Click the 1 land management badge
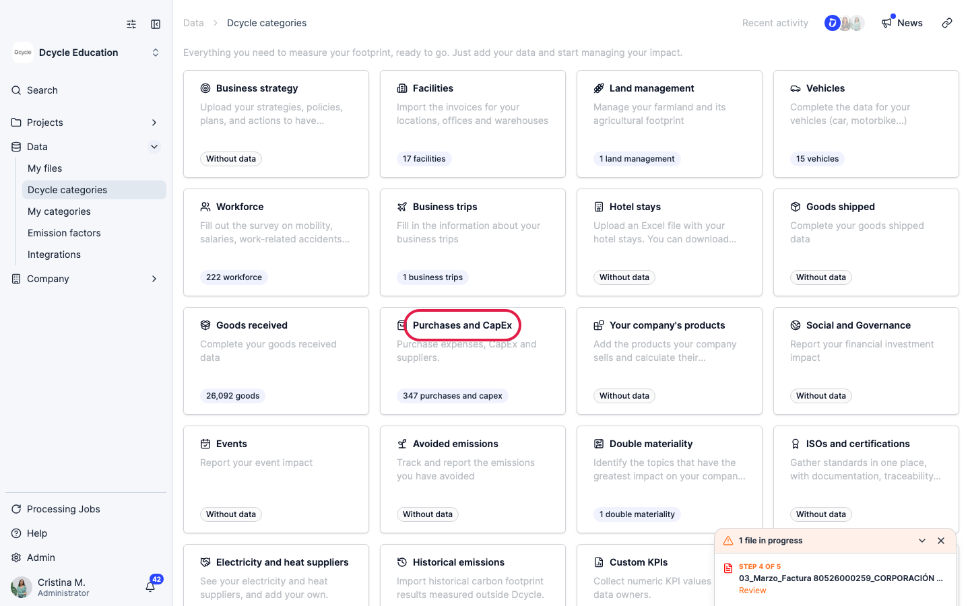This screenshot has width=970, height=606. point(637,159)
